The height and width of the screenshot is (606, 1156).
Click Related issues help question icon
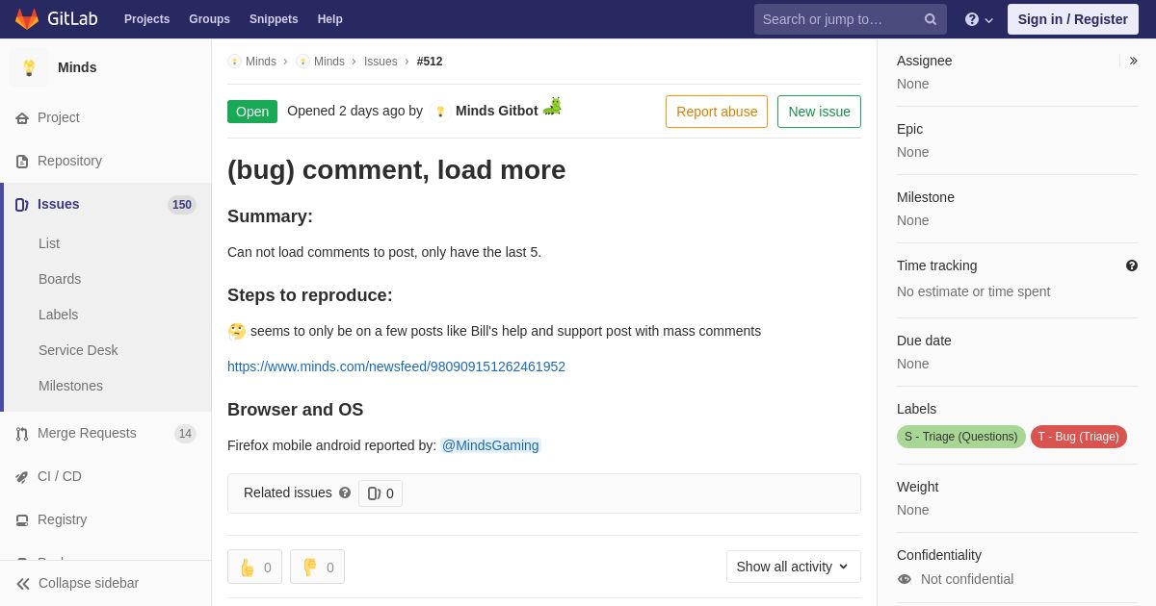coord(345,492)
